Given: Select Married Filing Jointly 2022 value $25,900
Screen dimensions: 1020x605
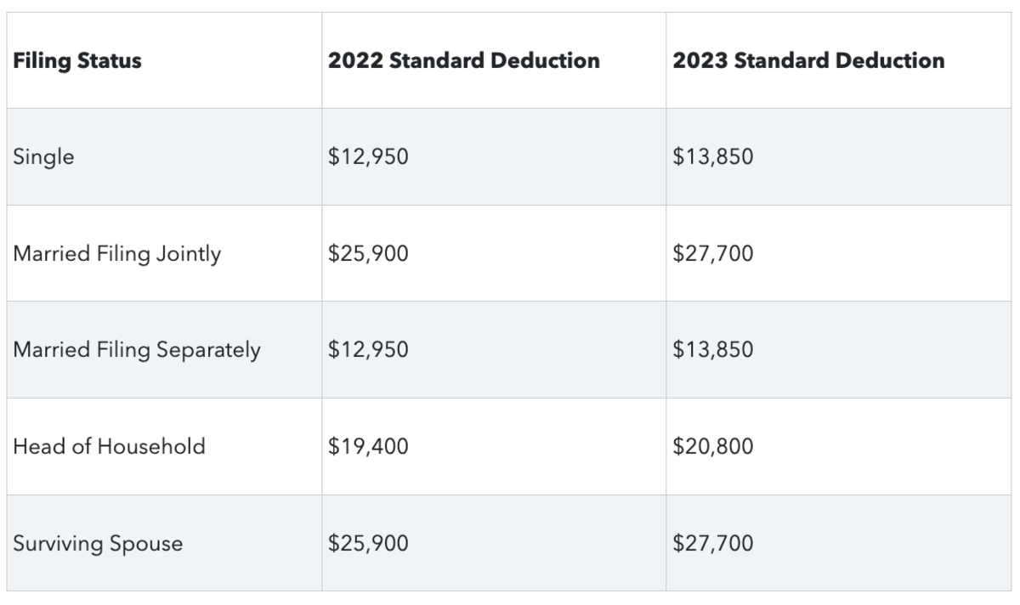Looking at the screenshot, I should pyautogui.click(x=368, y=253).
